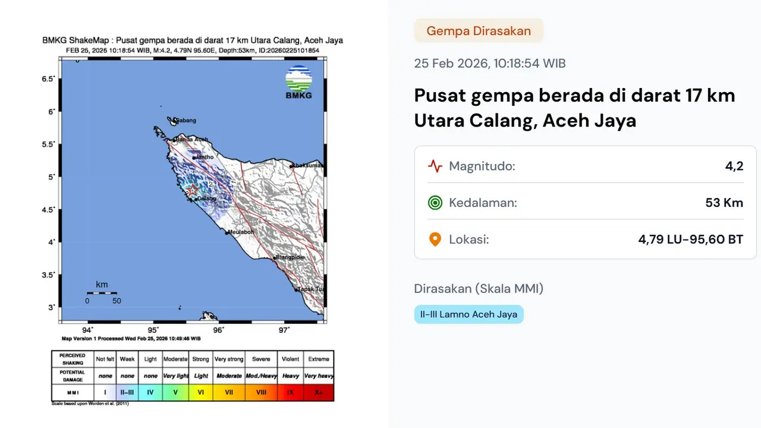Click the km scale bar on map
Viewport: 761px width, 428px height.
point(102,292)
